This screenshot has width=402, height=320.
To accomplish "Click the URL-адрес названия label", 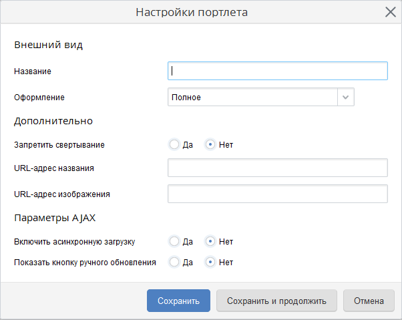I will (x=54, y=168).
